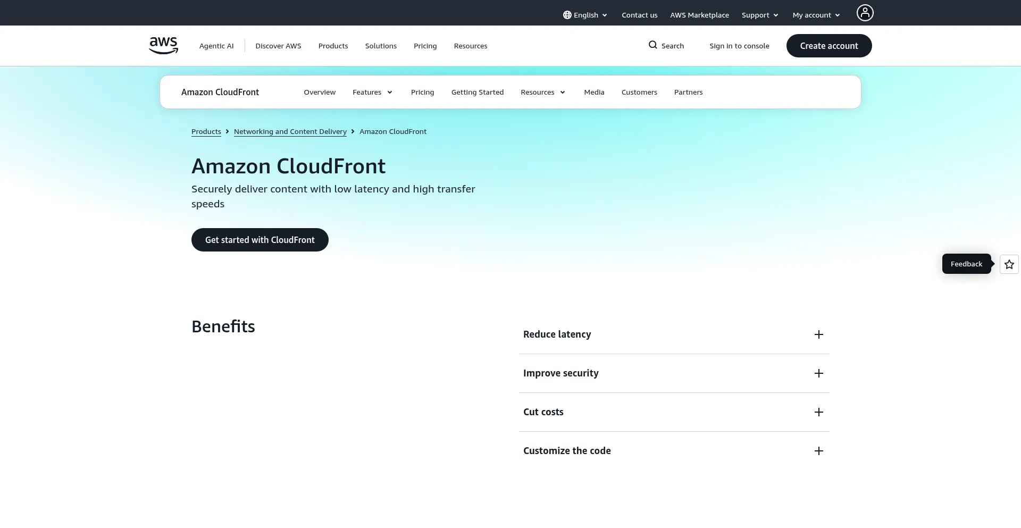Click the Benefits heading
The image size is (1021, 528).
(223, 326)
